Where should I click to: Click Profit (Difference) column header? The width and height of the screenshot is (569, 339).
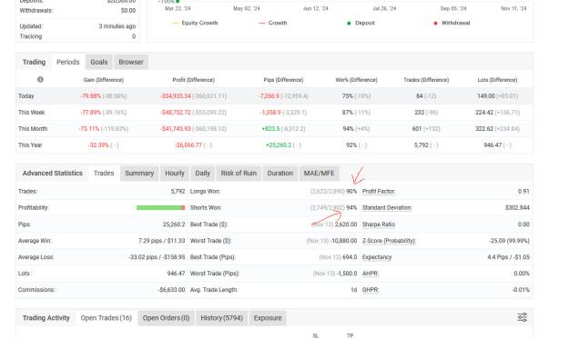193,80
